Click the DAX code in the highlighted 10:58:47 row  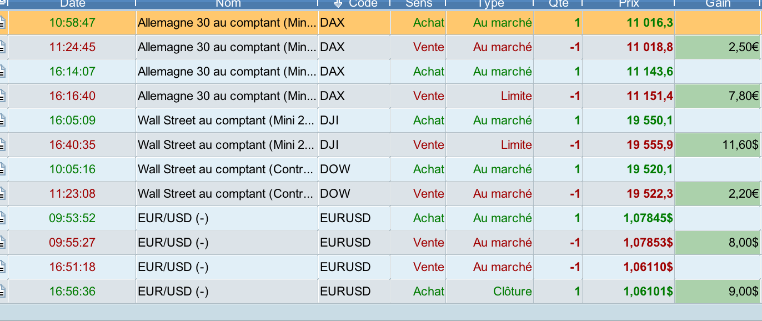(x=332, y=23)
